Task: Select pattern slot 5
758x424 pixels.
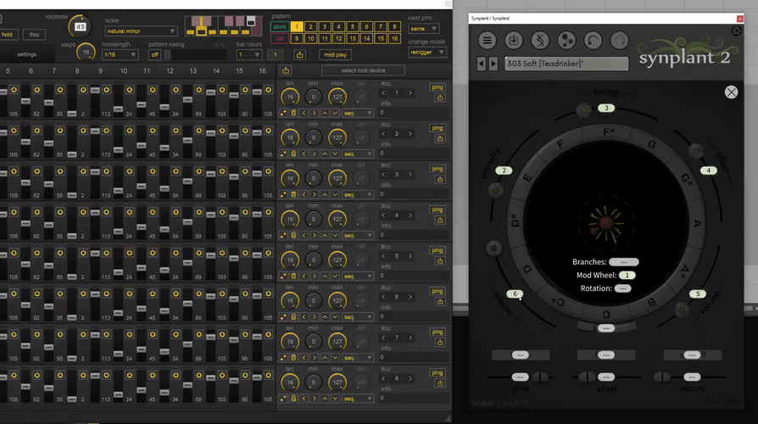Action: click(353, 27)
